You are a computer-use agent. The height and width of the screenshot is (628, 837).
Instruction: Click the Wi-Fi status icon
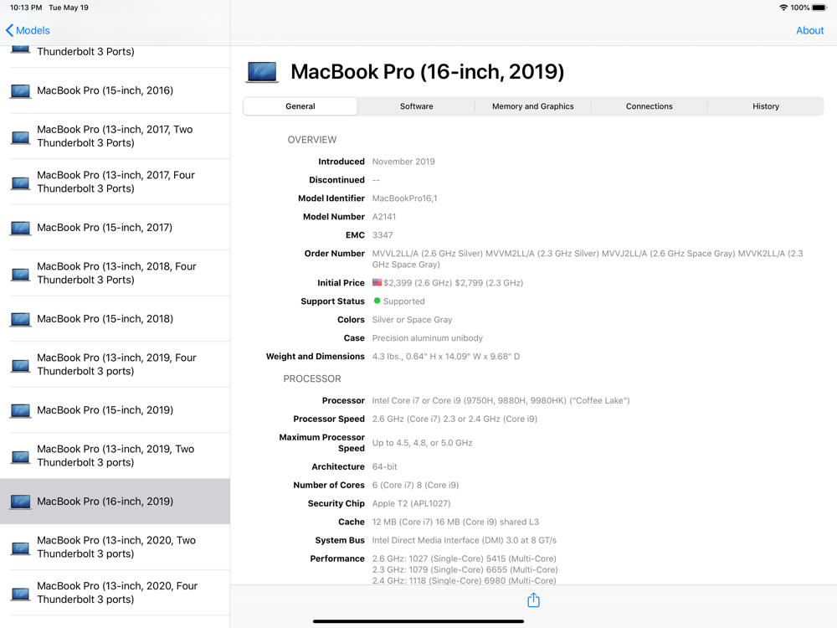[783, 8]
